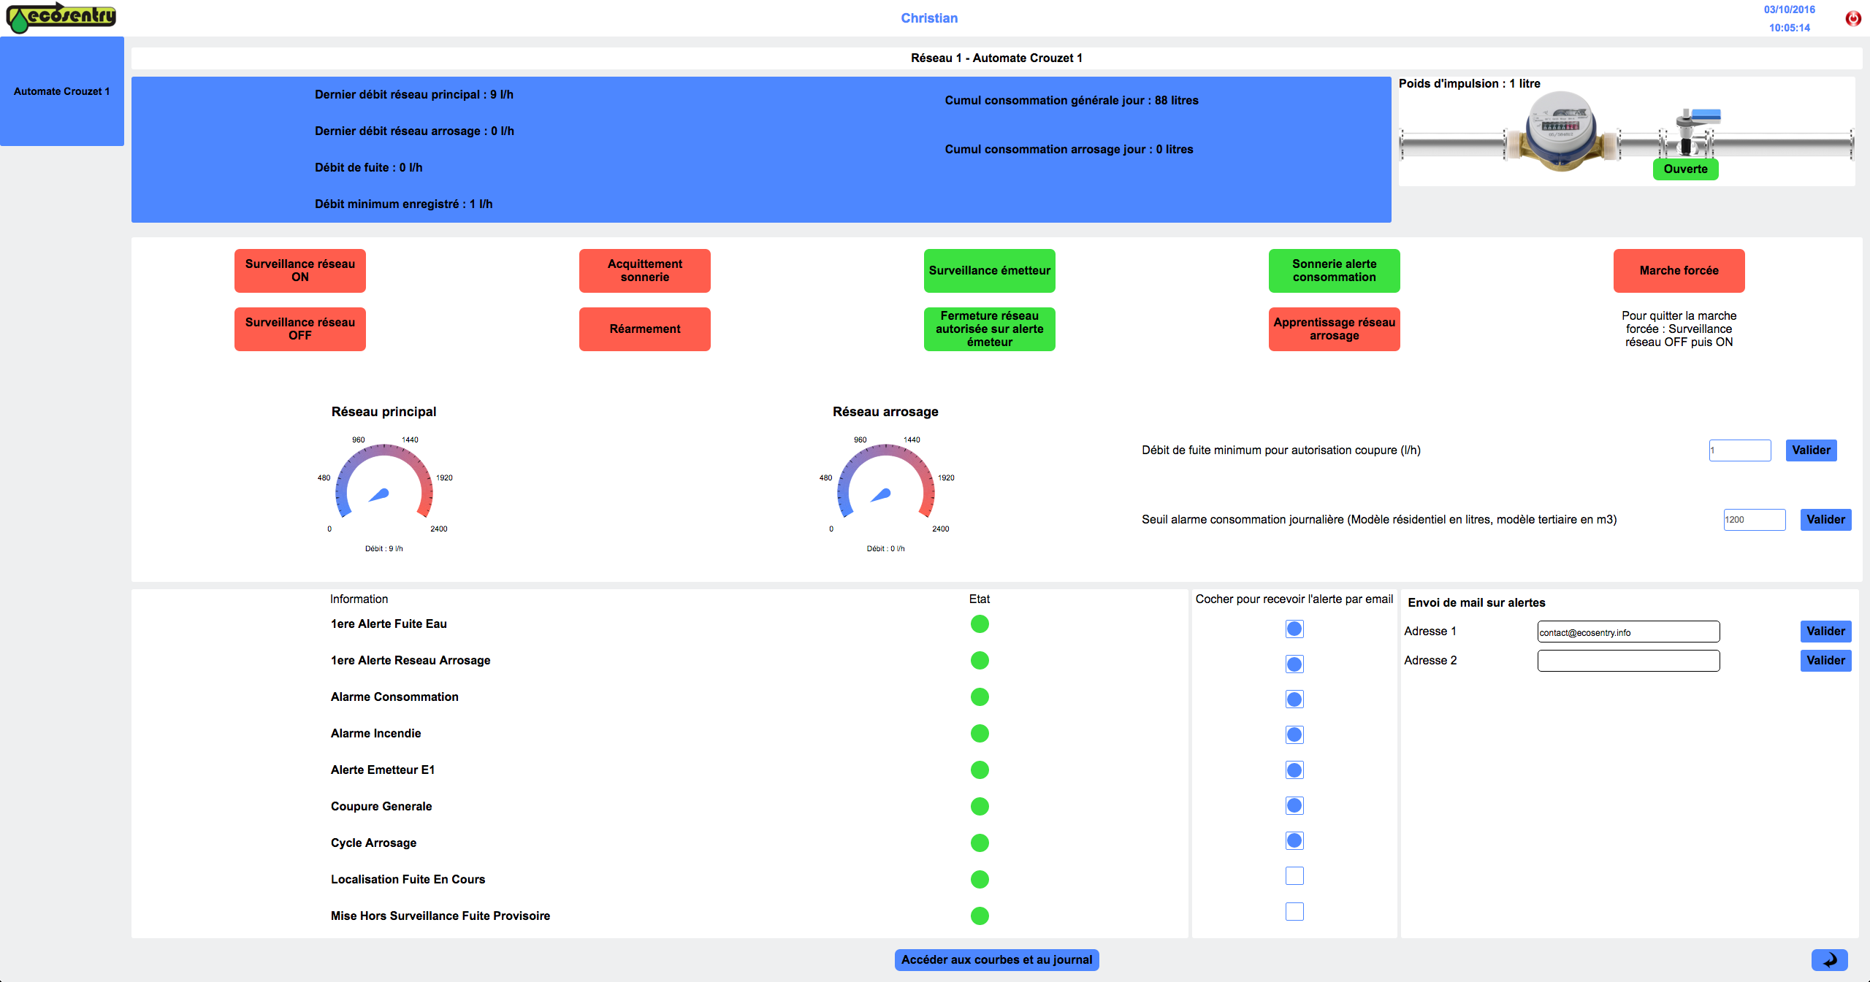Click the Coupure Generale green status dot
Viewport: 1870px width, 982px height.
pyautogui.click(x=980, y=807)
